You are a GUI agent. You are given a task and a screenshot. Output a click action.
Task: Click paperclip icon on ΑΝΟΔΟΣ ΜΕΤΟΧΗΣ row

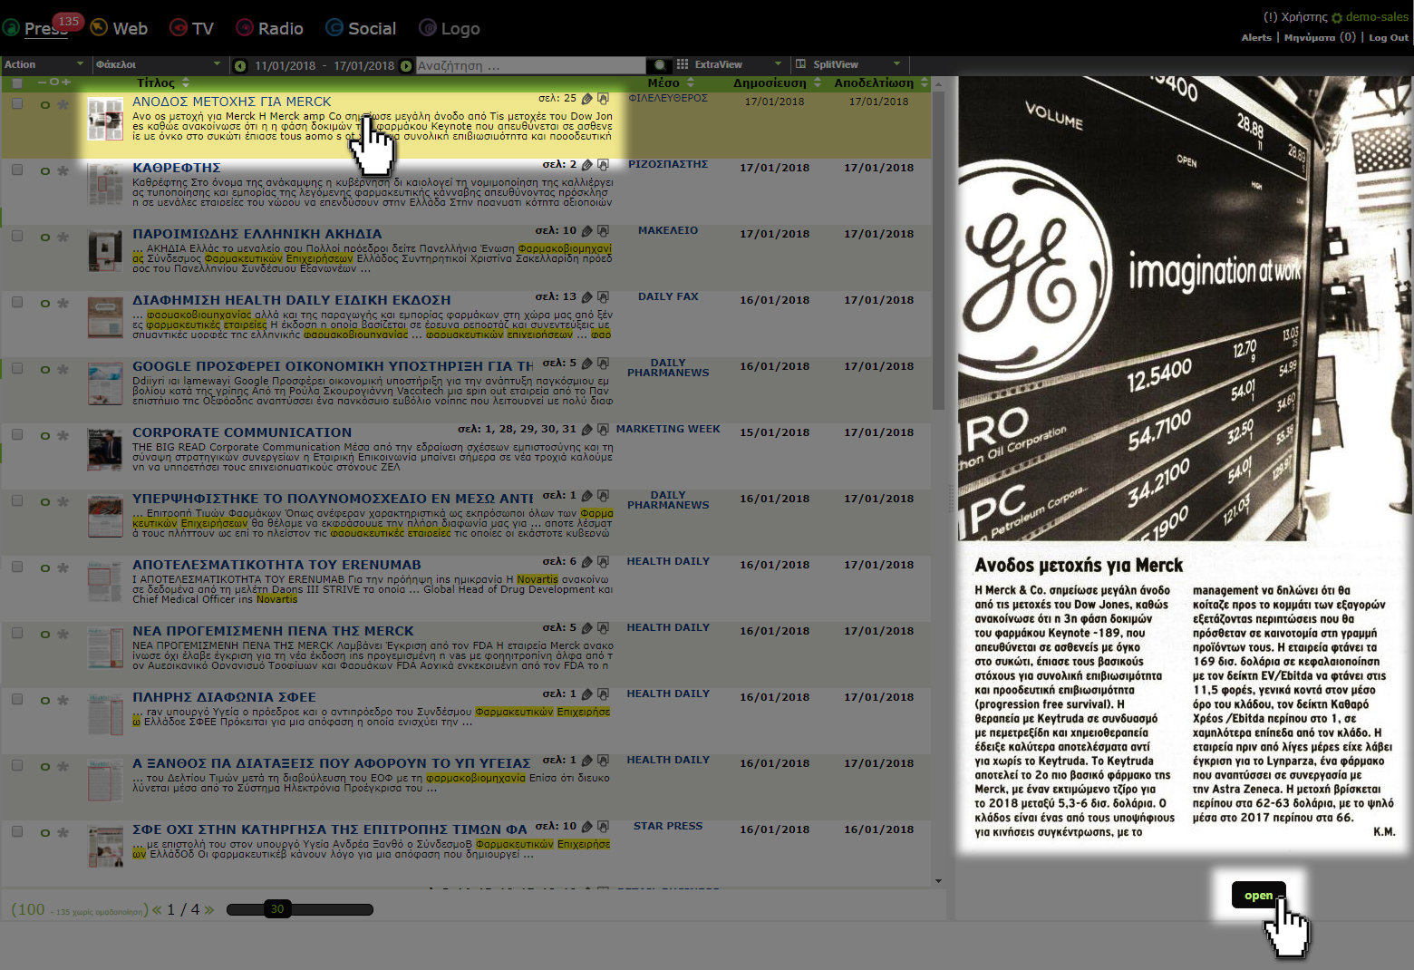pyautogui.click(x=587, y=98)
